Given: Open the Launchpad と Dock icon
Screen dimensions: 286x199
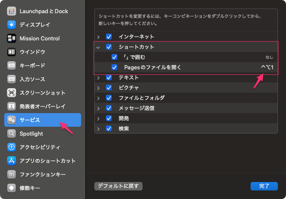Looking at the screenshot, I should pos(12,11).
